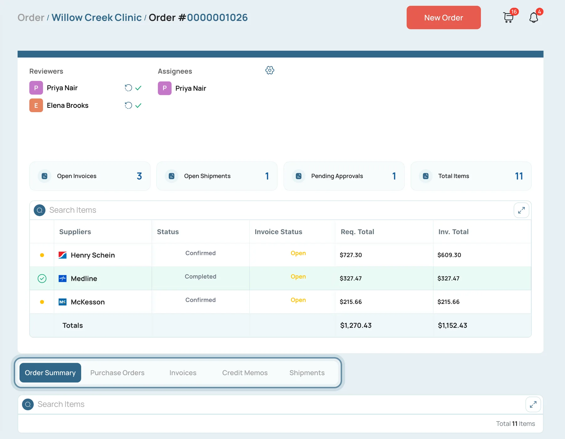
Task: Click Priya Nair's reviewer avatar
Action: [x=36, y=88]
